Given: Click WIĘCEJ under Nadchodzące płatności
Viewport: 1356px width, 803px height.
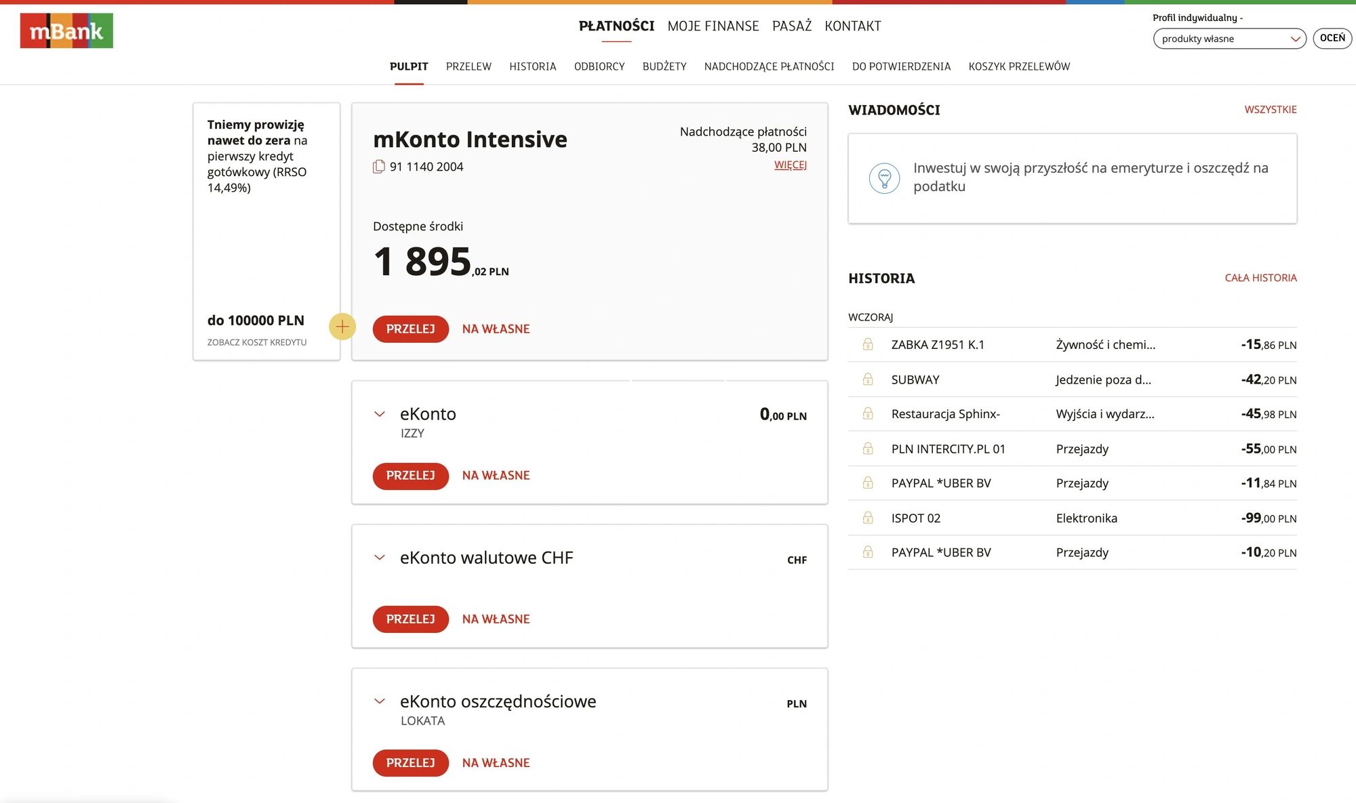Looking at the screenshot, I should (791, 165).
